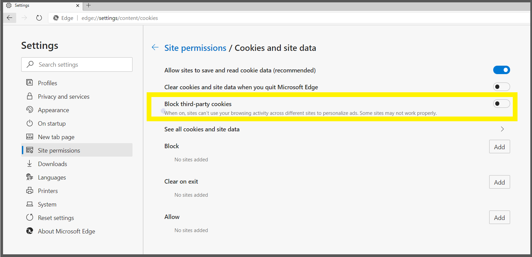Open the Printers settings section

(x=77, y=191)
